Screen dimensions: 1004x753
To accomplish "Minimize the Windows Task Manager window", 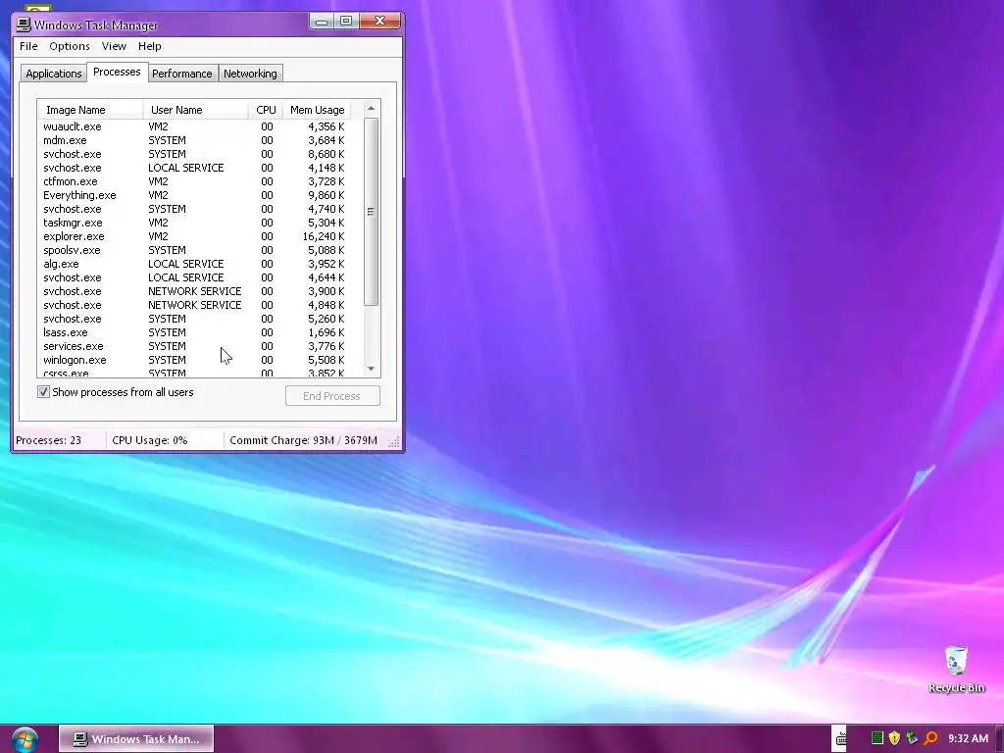I will pos(322,22).
